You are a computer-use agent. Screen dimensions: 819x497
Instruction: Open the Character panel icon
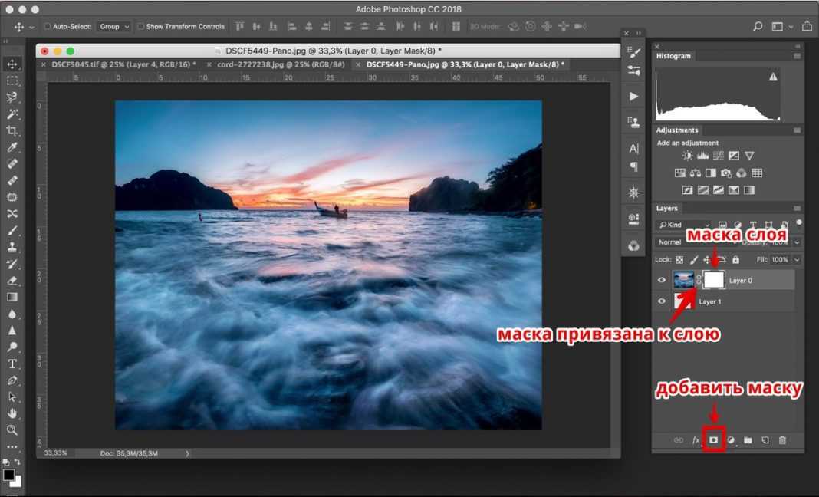633,149
